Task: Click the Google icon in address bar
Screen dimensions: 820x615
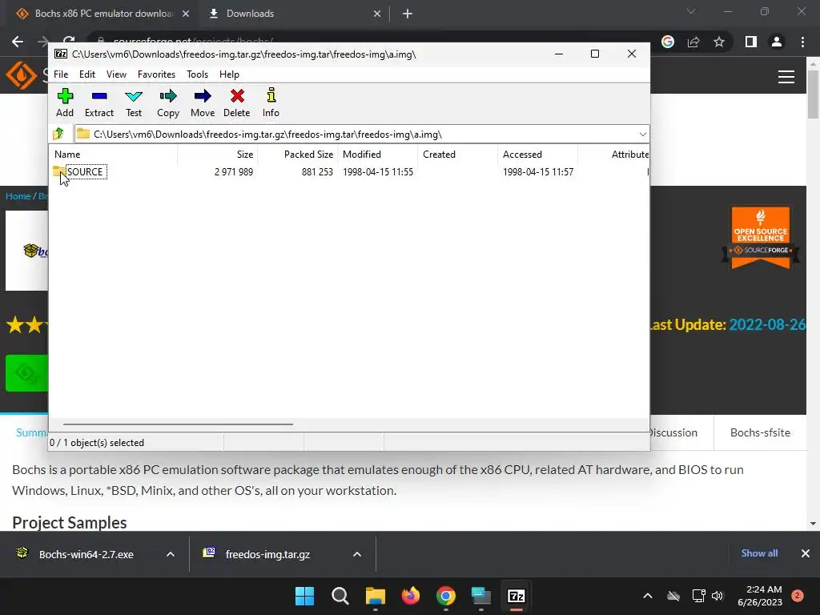Action: pos(667,42)
